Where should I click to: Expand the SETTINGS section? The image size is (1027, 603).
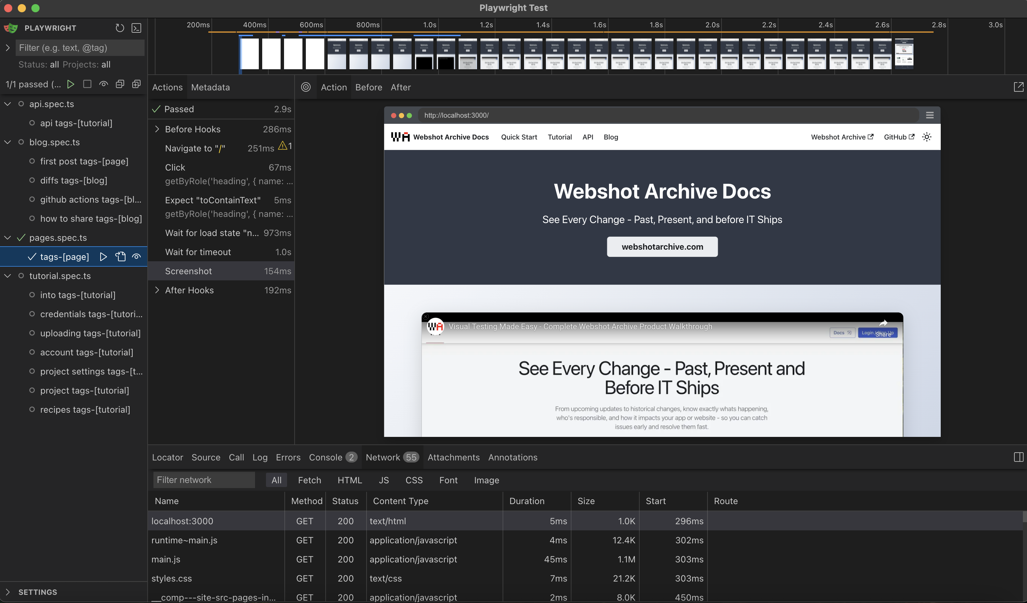[x=8, y=592]
